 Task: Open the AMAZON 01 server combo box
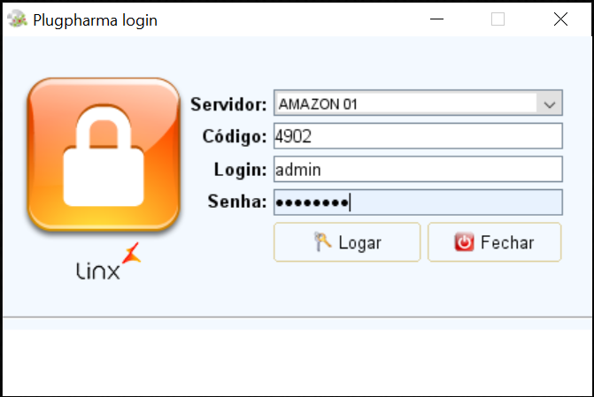click(418, 103)
